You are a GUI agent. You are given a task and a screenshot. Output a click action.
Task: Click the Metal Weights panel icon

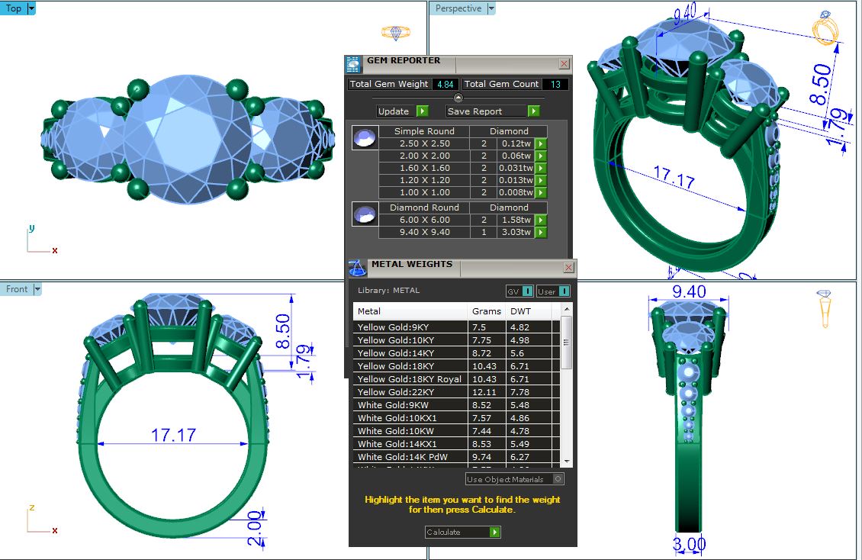click(357, 268)
